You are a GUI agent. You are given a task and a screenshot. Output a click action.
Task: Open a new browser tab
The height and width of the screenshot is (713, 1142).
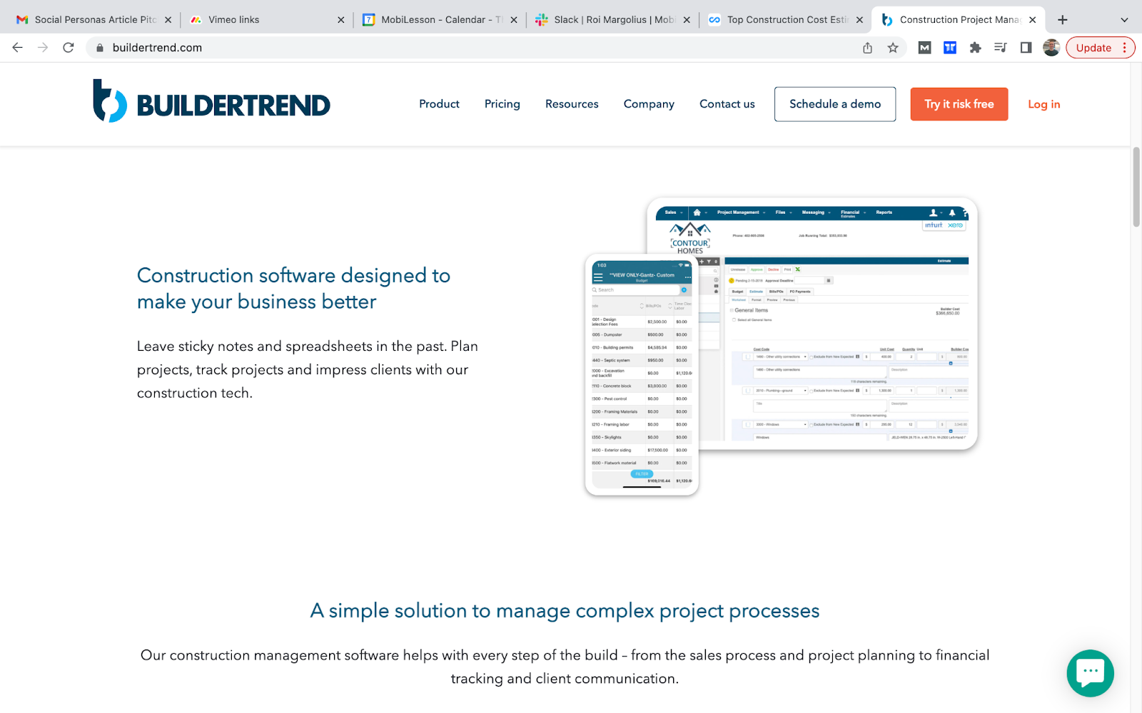coord(1063,20)
